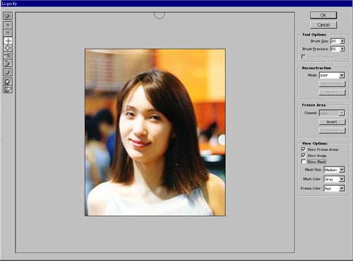Select the Freeze tool
This screenshot has width=353, height=261.
pos(8,82)
